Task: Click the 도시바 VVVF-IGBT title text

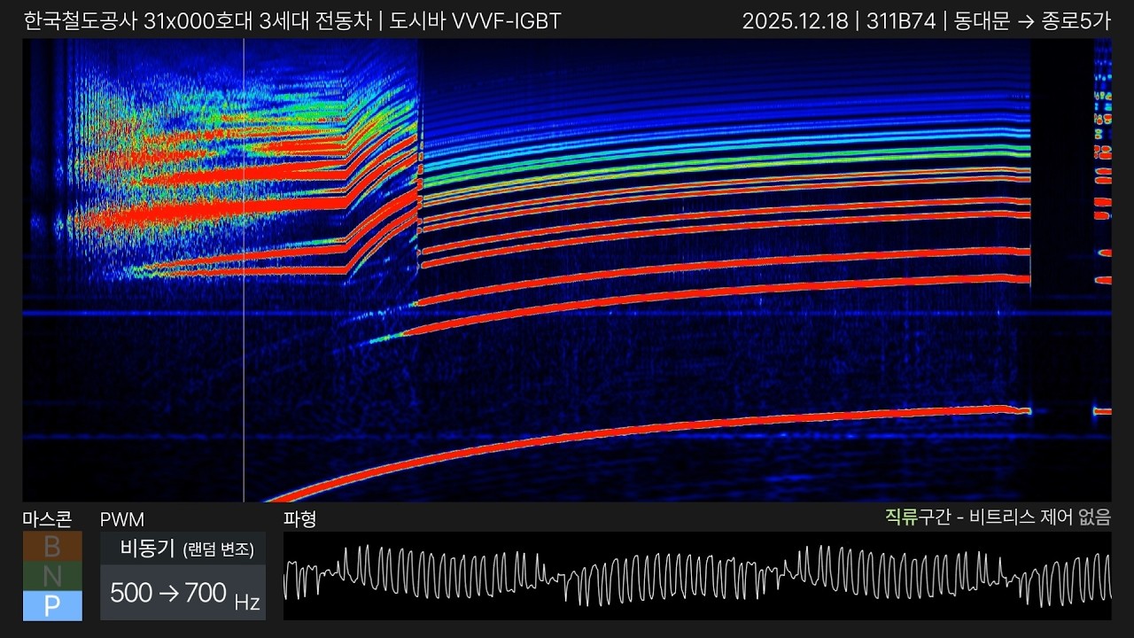Action: tap(475, 21)
